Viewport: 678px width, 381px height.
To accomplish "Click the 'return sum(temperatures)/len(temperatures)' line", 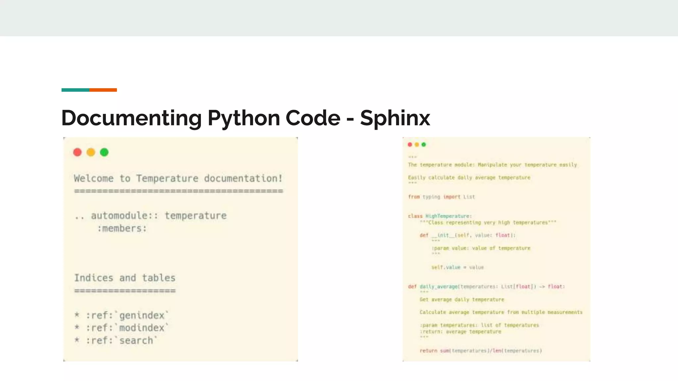I will point(480,351).
